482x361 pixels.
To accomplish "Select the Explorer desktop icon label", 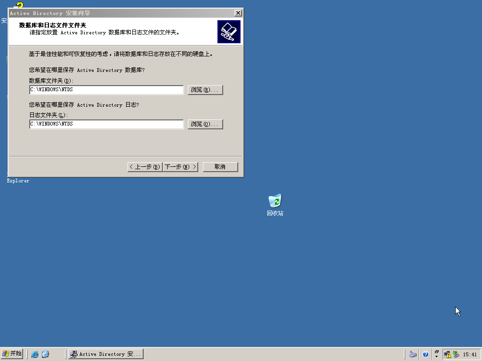I will pos(18,181).
